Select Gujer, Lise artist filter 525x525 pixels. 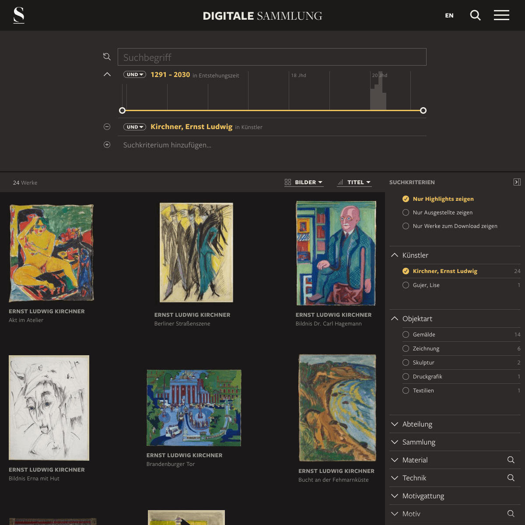coord(461,285)
